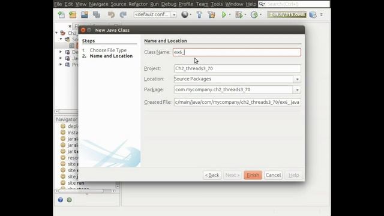Viewport: 384px width, 216px height.
Task: Expand the 'Ja...' tree node
Action: tap(61, 58)
